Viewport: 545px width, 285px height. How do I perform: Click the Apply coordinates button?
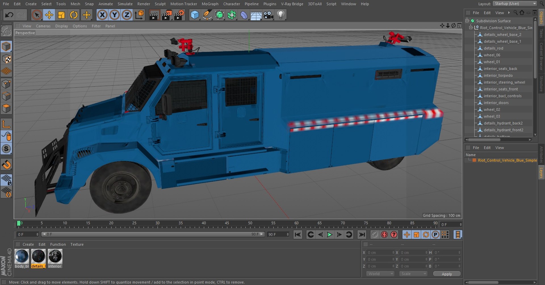(447, 274)
